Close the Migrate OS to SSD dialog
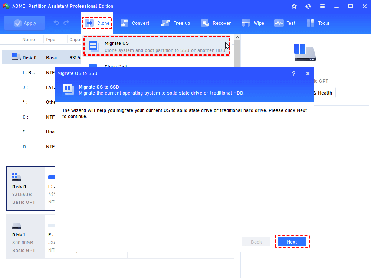371x278 pixels. pos(308,73)
